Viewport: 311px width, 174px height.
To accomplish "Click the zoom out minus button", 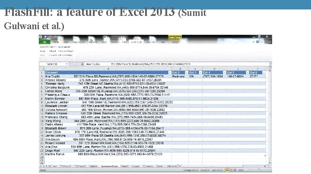I will (247, 170).
